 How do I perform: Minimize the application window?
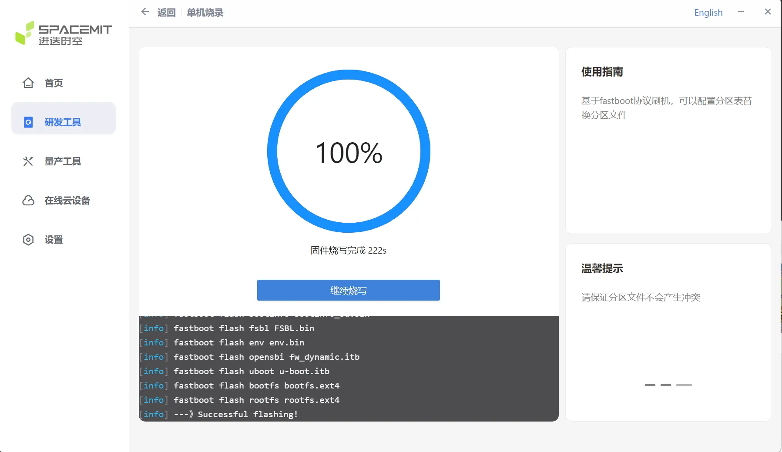(741, 12)
